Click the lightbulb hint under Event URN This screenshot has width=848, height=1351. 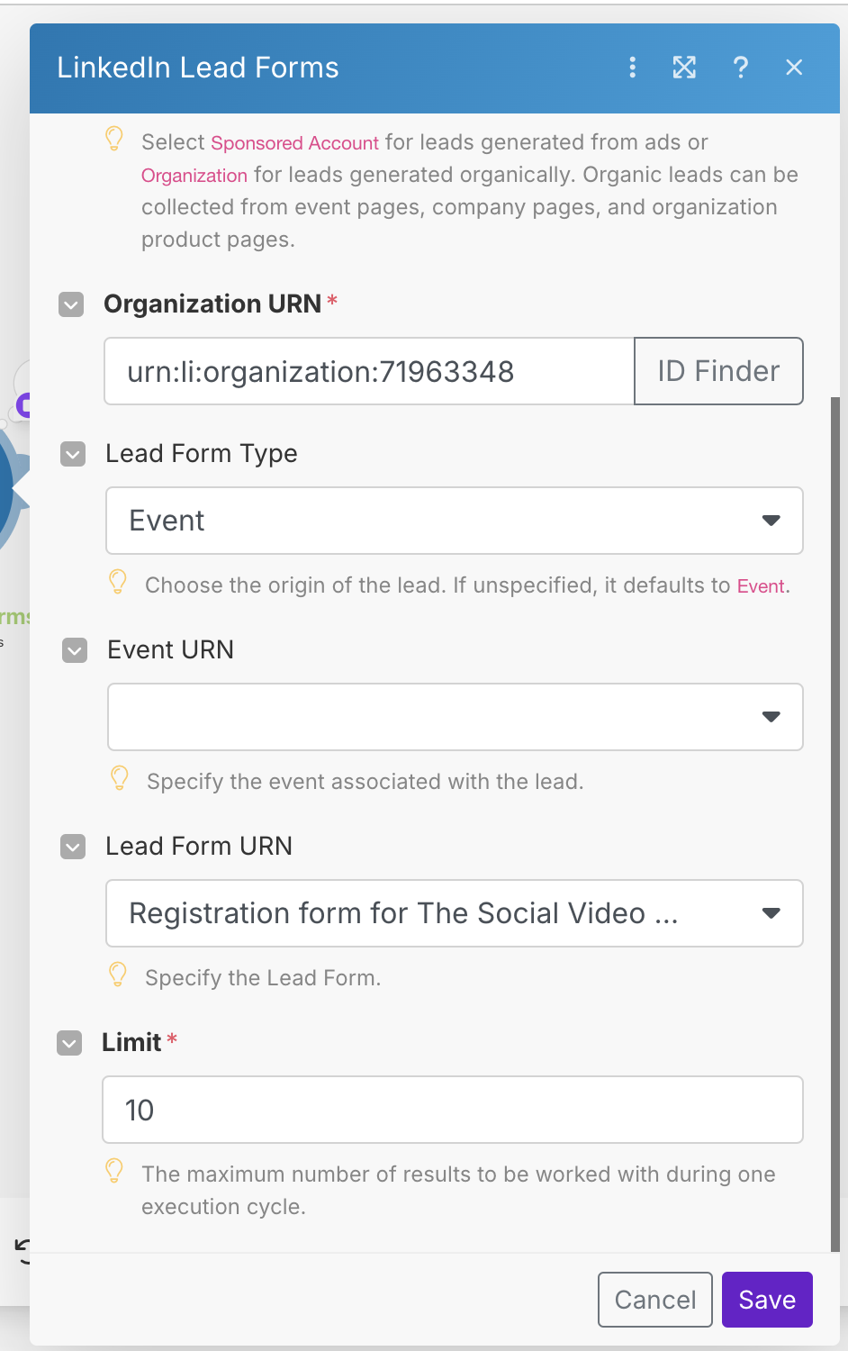[x=120, y=779]
